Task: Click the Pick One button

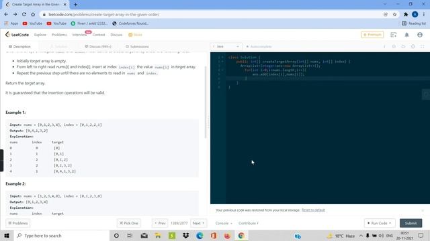Action: 128,223
